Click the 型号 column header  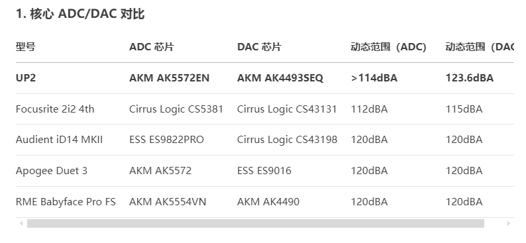tap(25, 47)
